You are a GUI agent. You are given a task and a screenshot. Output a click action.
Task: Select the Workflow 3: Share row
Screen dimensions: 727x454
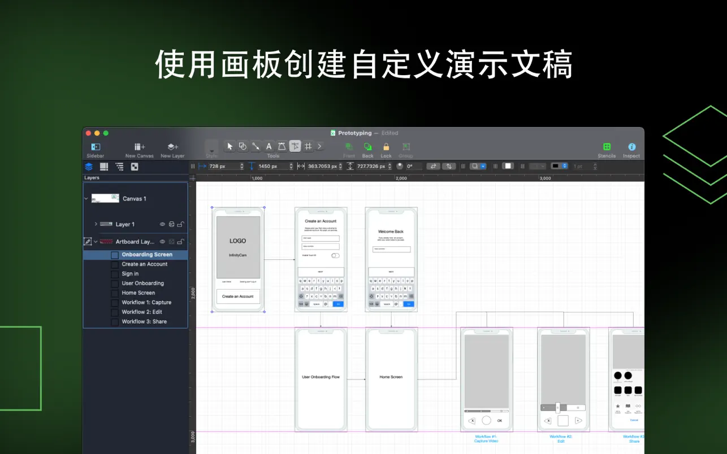(136, 322)
